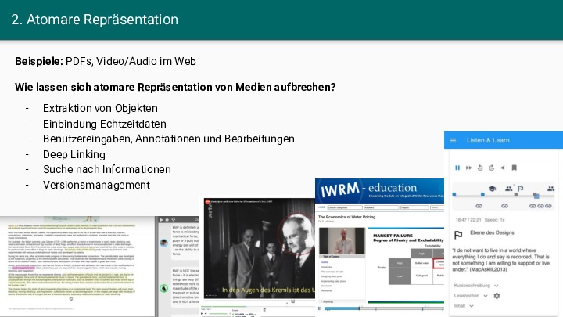Image resolution: width=563 pixels, height=317 pixels.
Task: Open the Listen & Learn hamburger menu
Action: pyautogui.click(x=454, y=141)
